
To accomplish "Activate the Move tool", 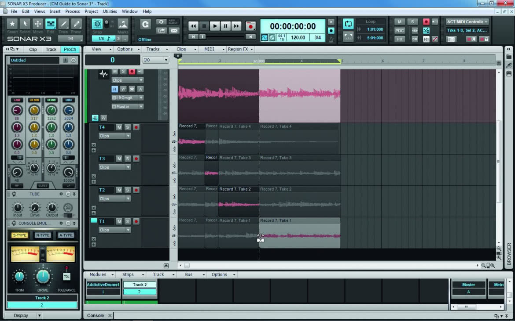I will [x=38, y=24].
